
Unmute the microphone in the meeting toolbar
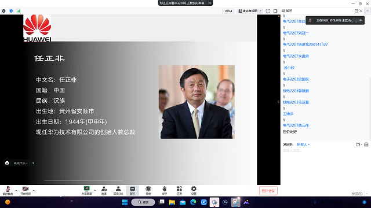[8, 190]
